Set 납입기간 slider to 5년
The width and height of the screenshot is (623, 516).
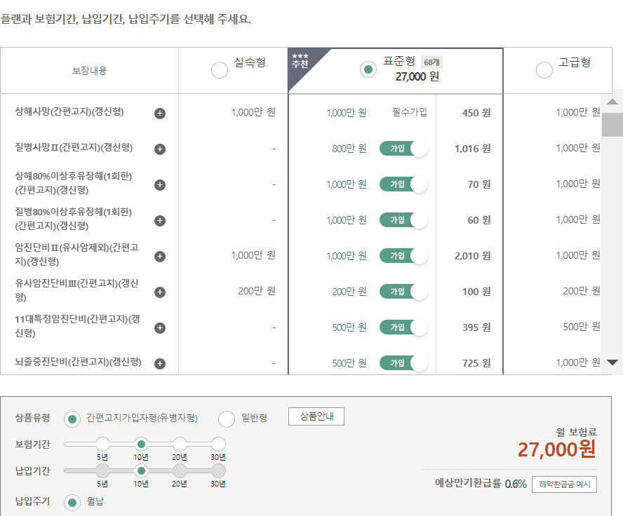pos(102,471)
